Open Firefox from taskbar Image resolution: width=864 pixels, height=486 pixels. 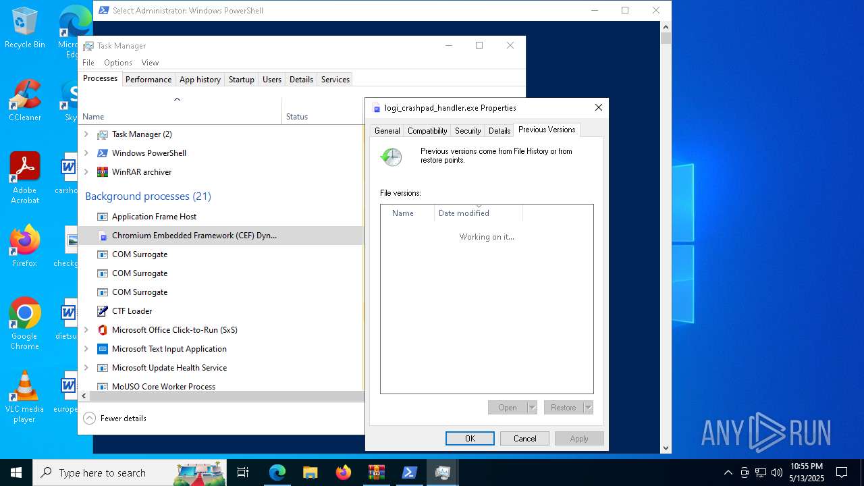coord(344,473)
